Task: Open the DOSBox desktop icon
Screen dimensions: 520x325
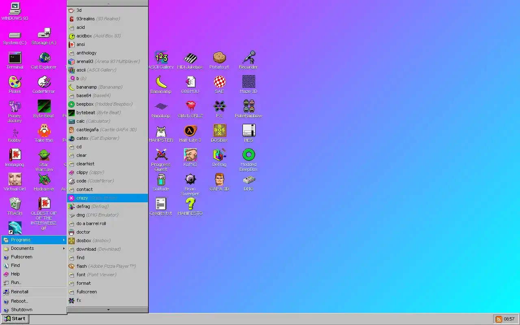Action: [219, 134]
